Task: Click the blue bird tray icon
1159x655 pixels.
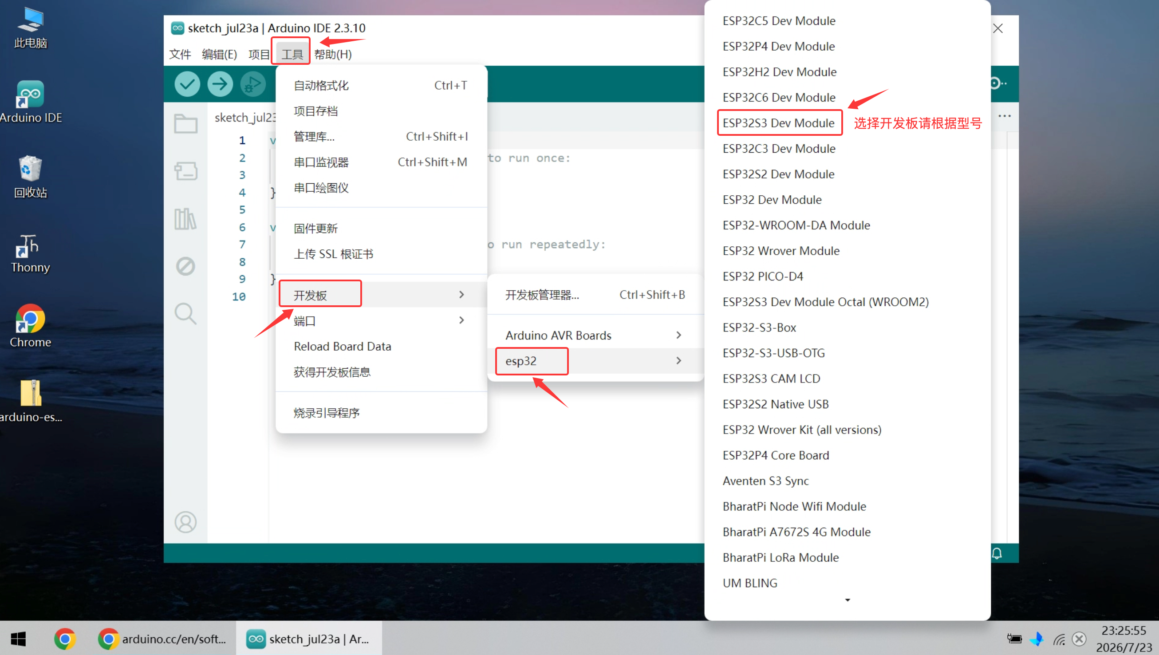Action: (x=1037, y=639)
